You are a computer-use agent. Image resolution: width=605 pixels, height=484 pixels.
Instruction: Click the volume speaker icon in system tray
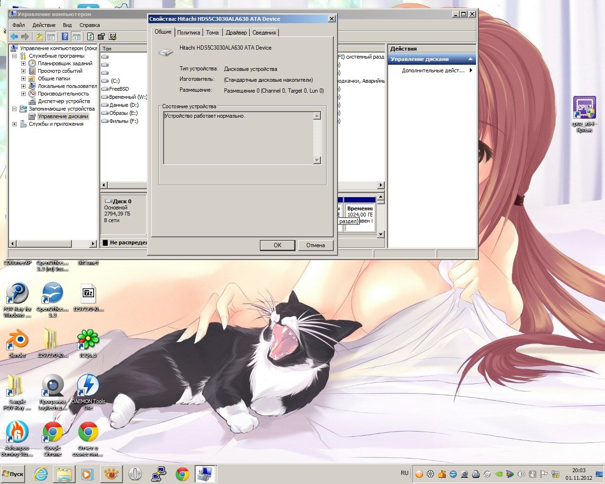click(x=521, y=474)
